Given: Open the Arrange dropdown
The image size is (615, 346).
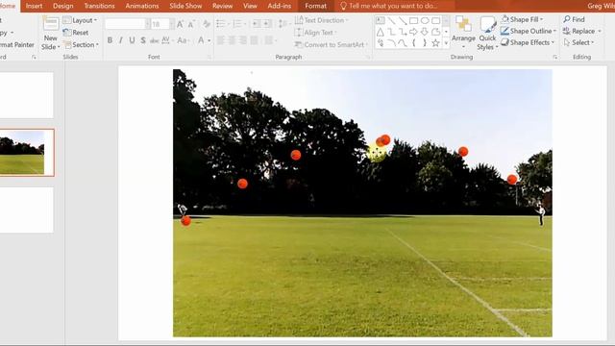Looking at the screenshot, I should coord(463,33).
